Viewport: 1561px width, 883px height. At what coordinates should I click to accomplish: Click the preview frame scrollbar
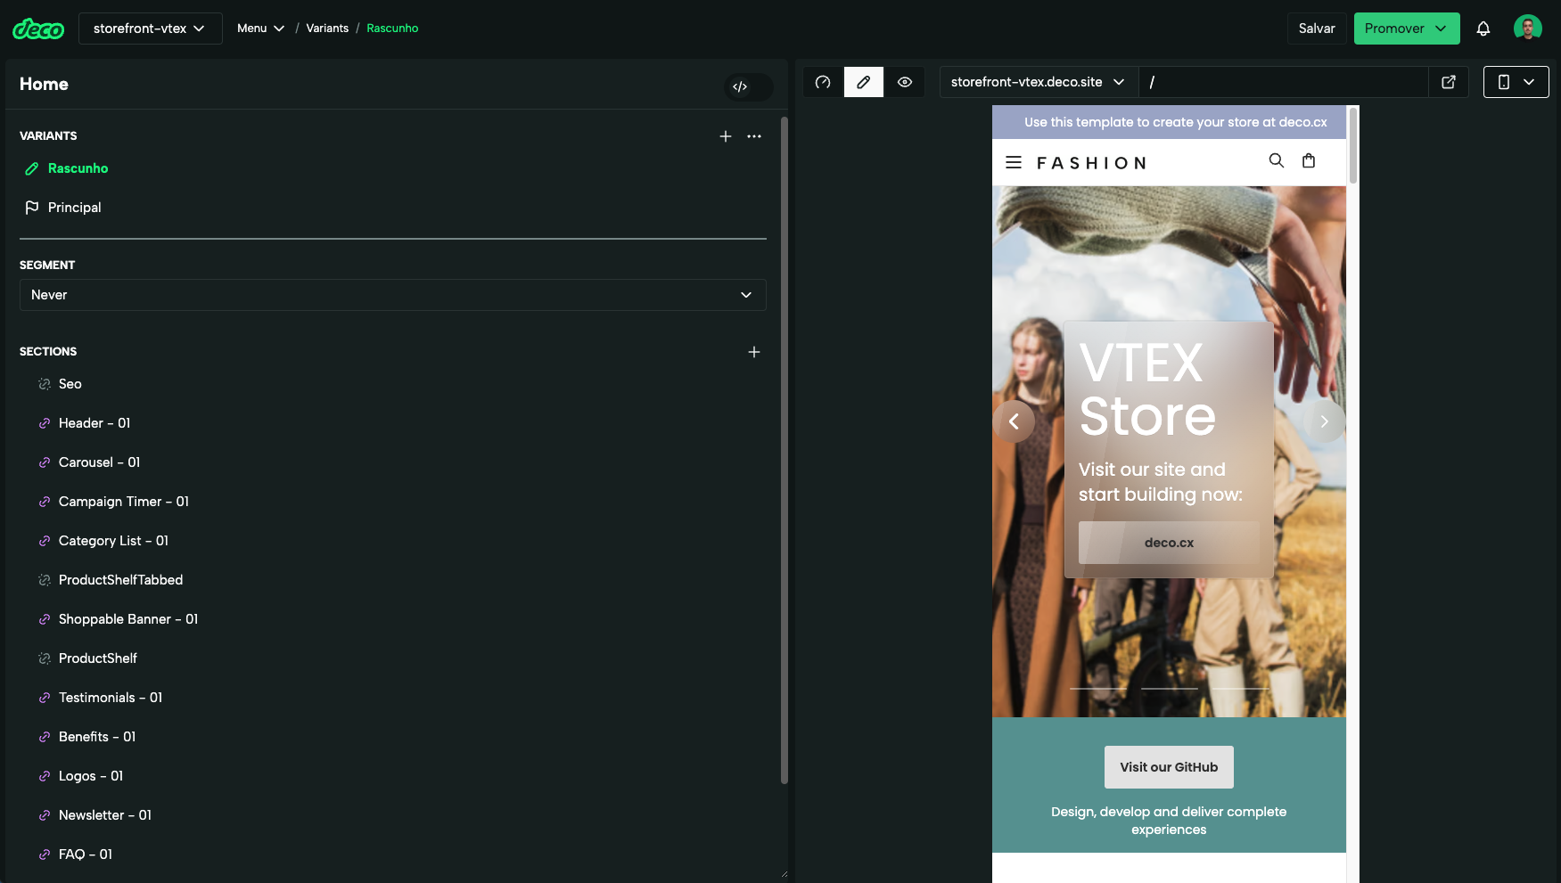point(1353,145)
